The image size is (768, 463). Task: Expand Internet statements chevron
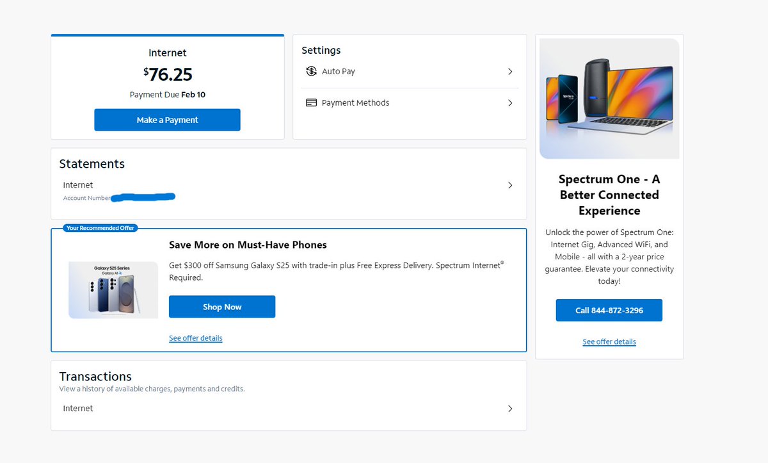click(x=510, y=185)
